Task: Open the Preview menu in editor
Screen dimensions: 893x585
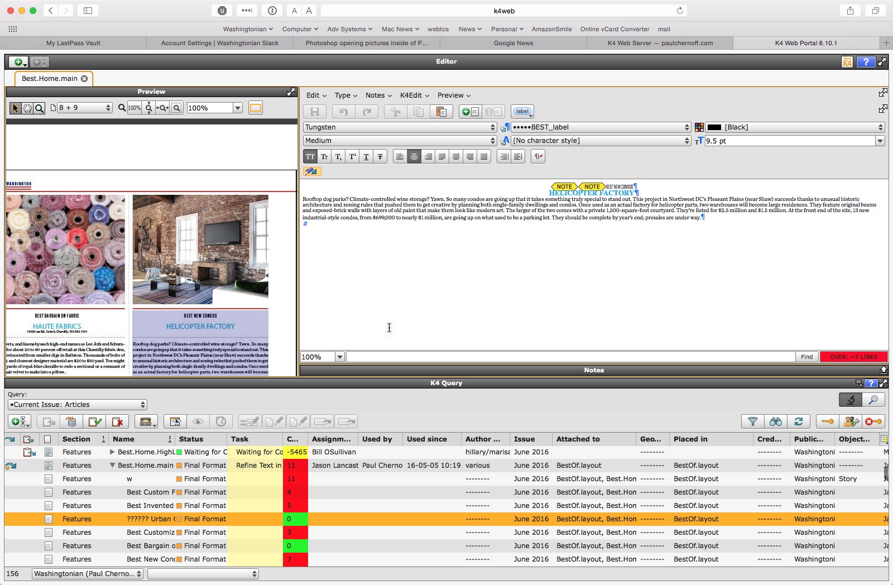Action: [454, 95]
